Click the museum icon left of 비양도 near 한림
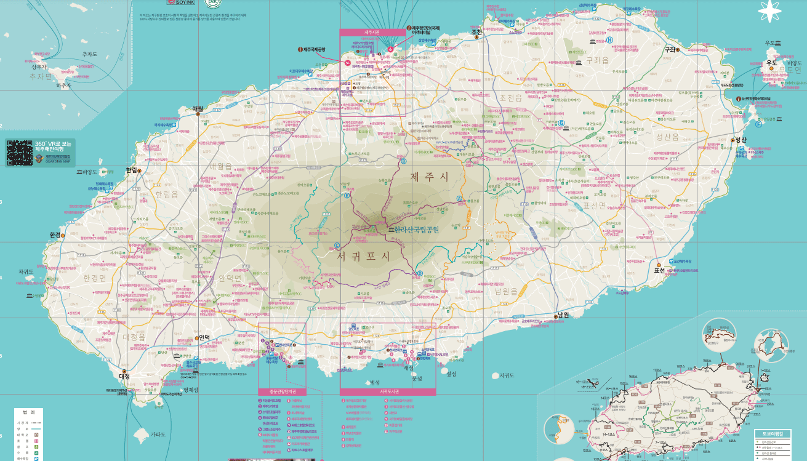807x461 pixels. (x=79, y=172)
